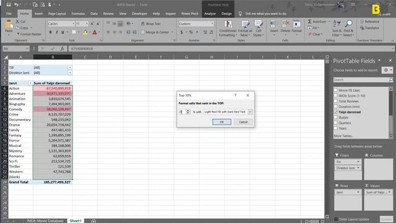Click the Clear button in Editing group
This screenshot has height=223, width=396.
point(315,34)
